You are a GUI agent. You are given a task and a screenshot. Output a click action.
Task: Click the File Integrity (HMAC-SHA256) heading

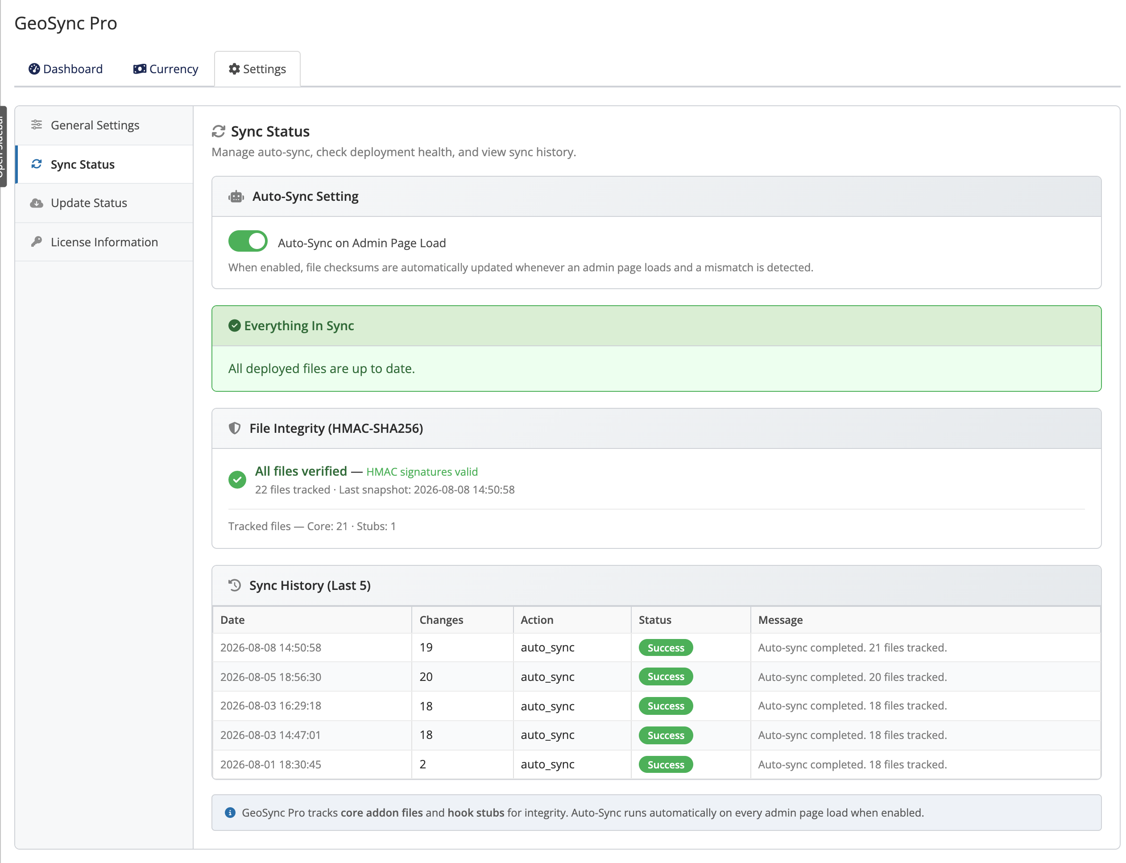tap(336, 428)
